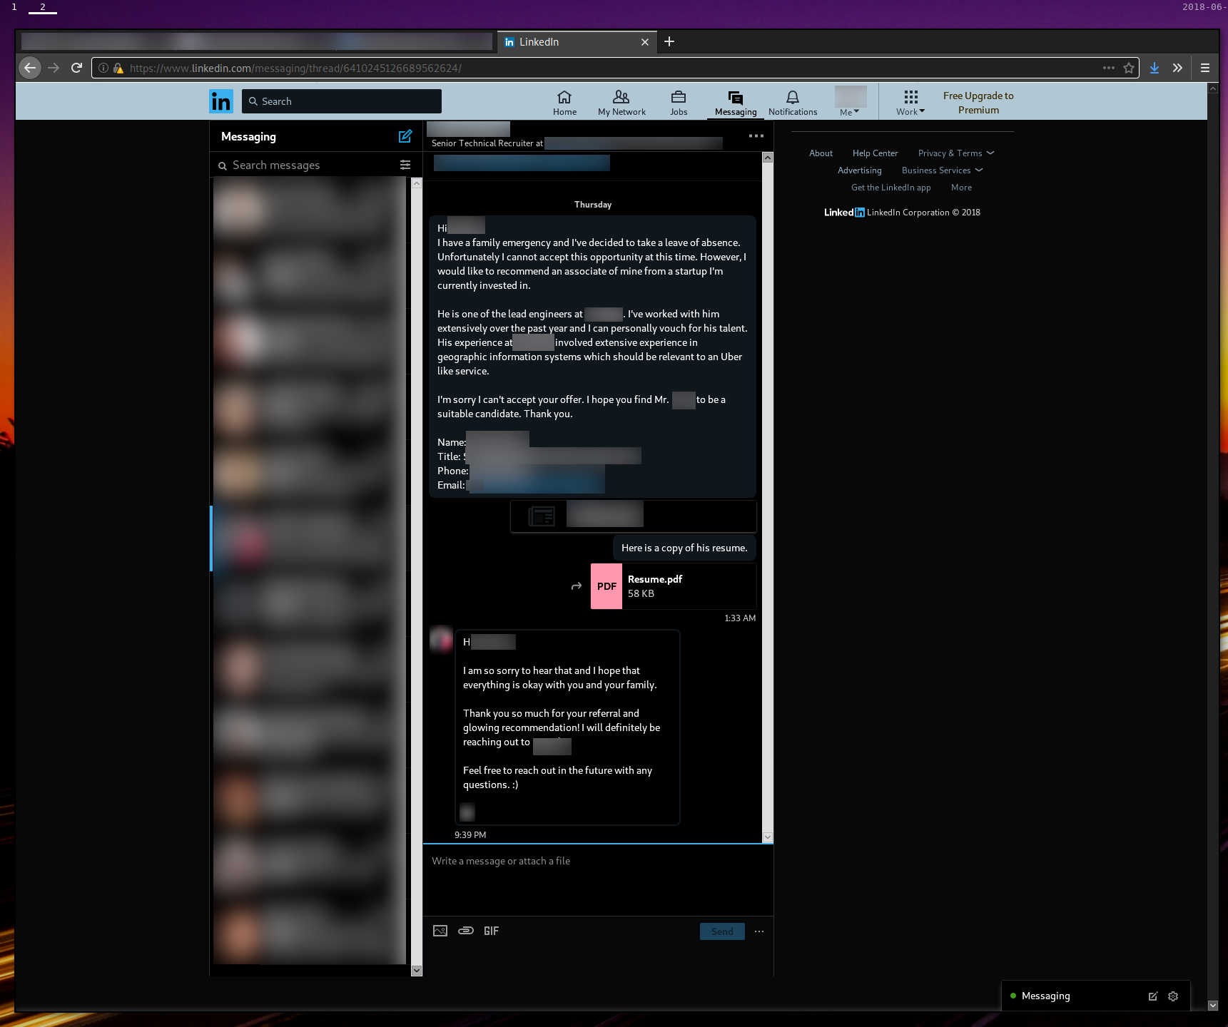Viewport: 1228px width, 1027px height.
Task: Click the Advertising footer link
Action: [859, 170]
